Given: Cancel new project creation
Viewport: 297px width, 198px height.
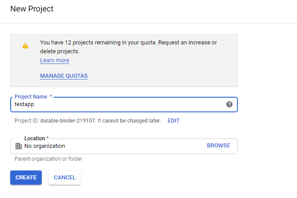Looking at the screenshot, I should tap(64, 178).
